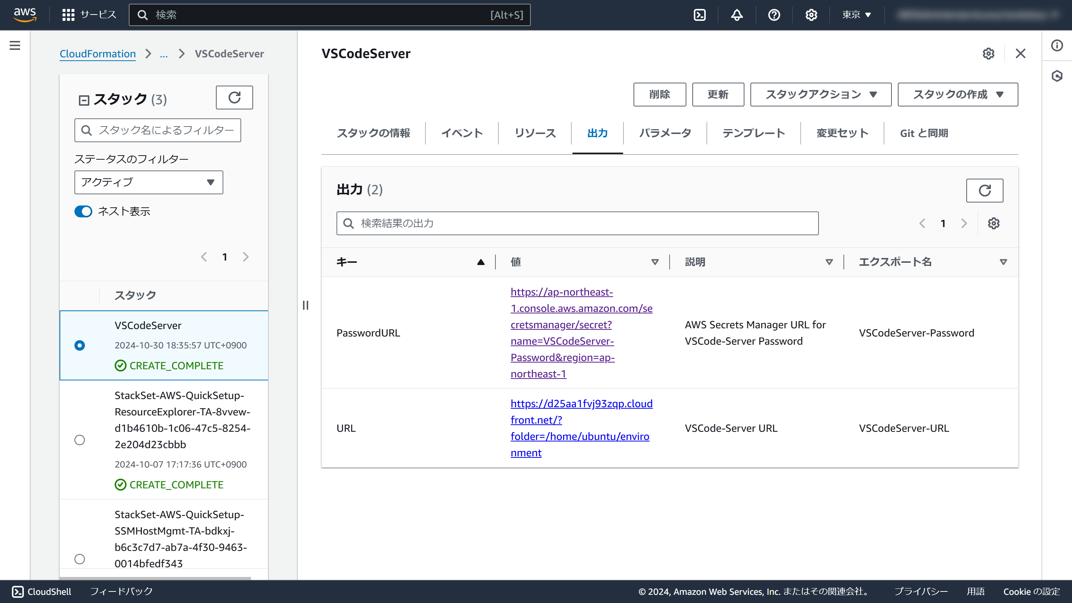The width and height of the screenshot is (1072, 603).
Task: Select the StackSet ResourceExplorer stack radio button
Action: (x=80, y=440)
